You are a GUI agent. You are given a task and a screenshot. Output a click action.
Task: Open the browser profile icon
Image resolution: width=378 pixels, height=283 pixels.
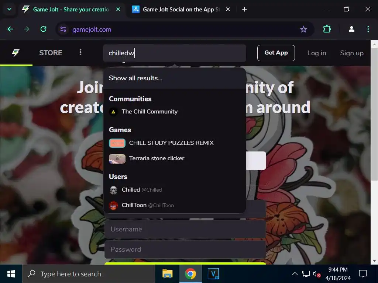click(351, 29)
